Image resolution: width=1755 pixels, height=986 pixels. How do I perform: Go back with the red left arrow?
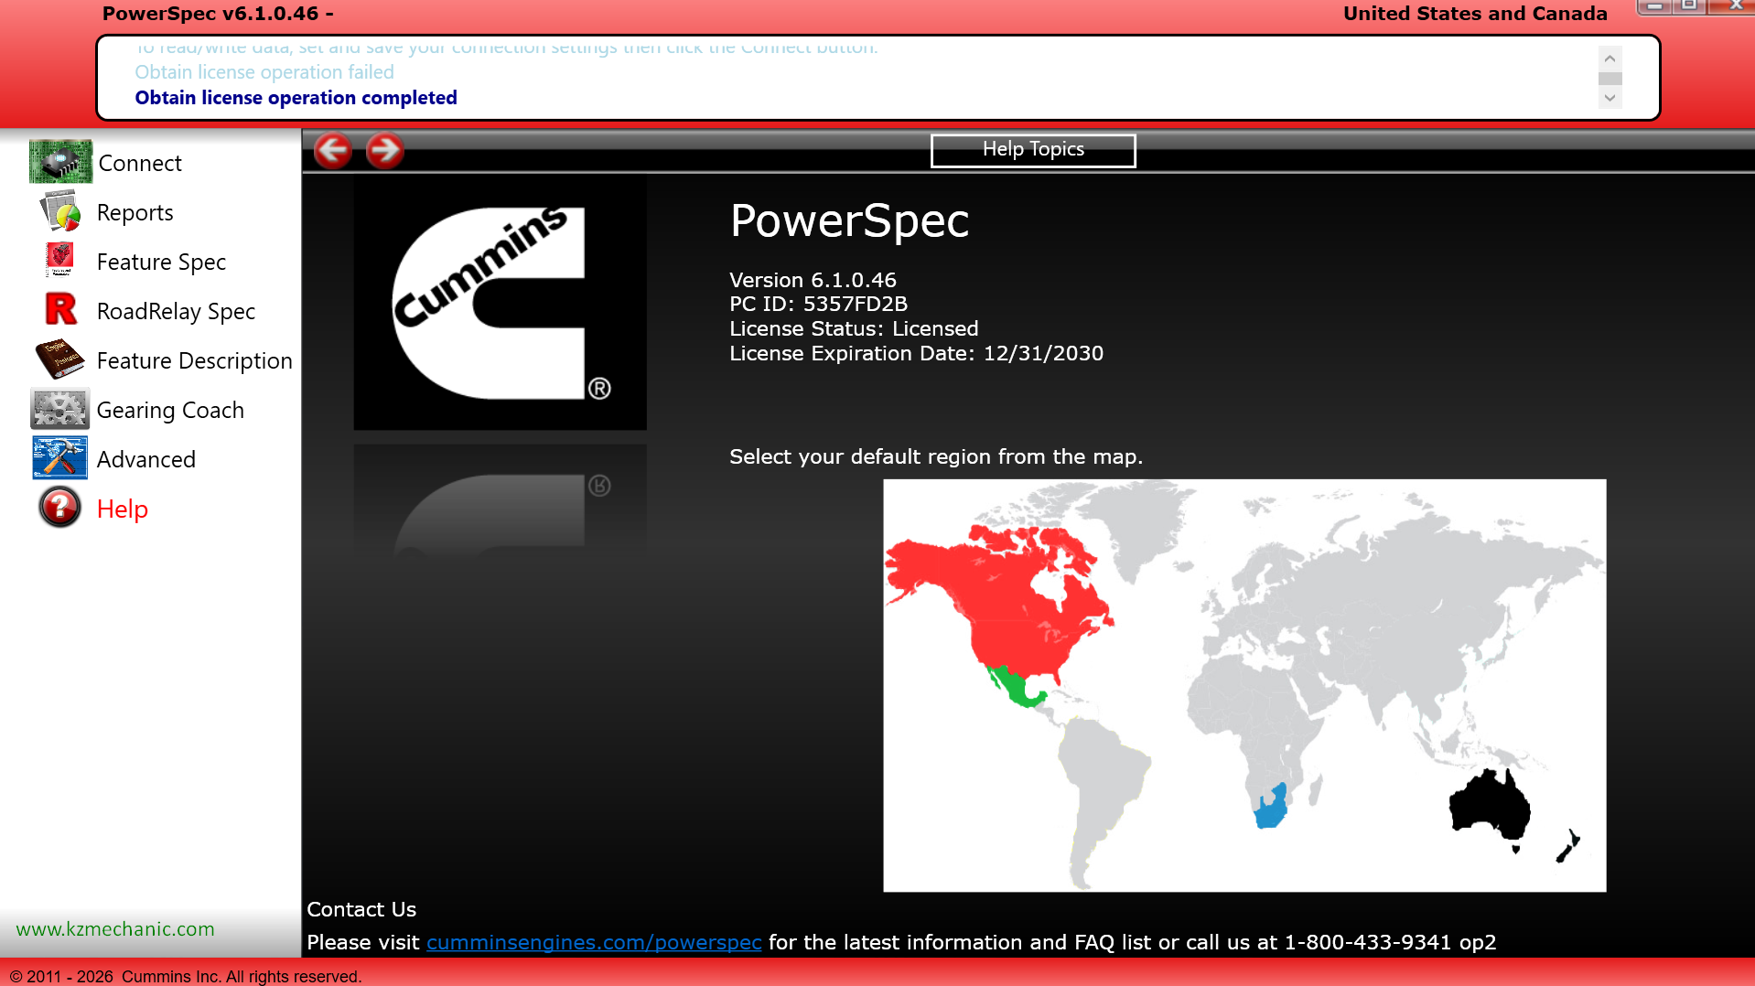333,151
